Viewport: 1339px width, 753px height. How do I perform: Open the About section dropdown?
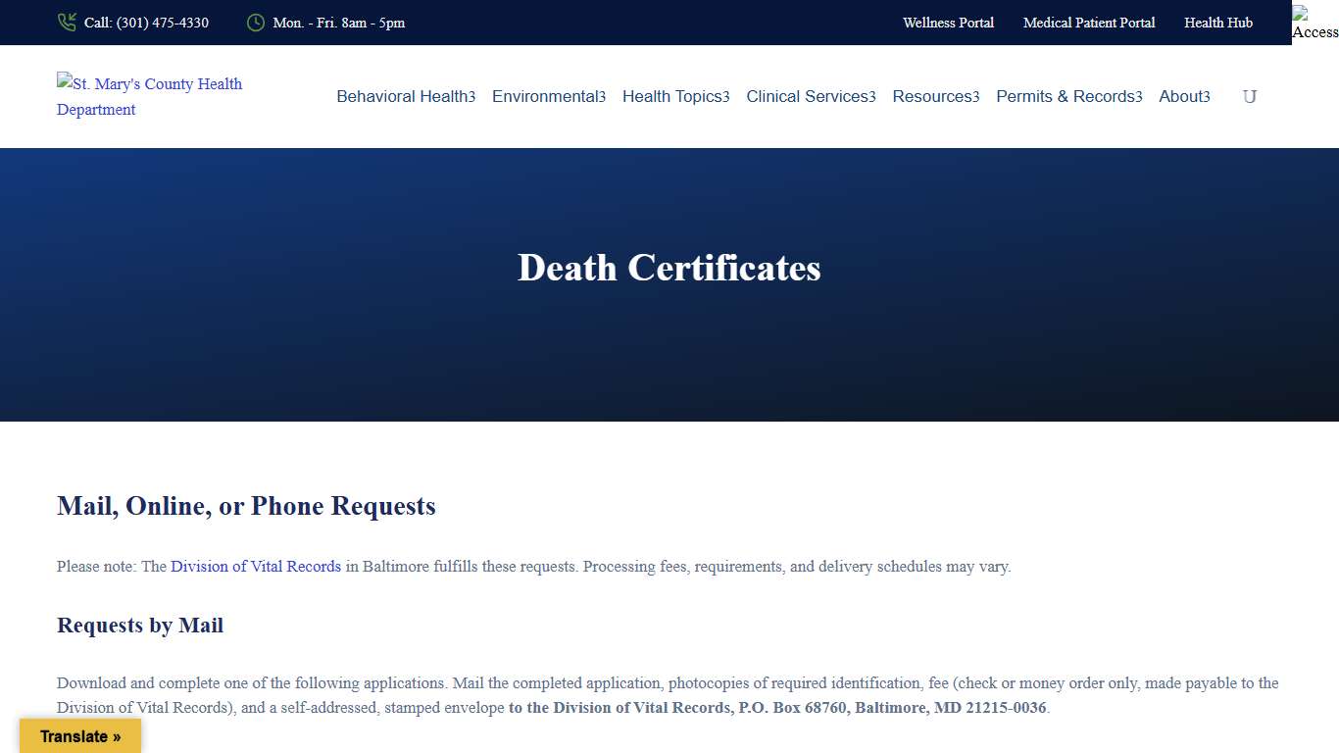click(1183, 96)
